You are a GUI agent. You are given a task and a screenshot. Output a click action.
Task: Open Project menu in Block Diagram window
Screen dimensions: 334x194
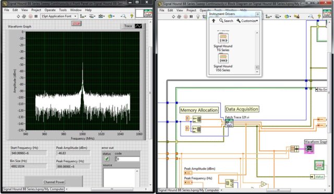pyautogui.click(x=192, y=10)
